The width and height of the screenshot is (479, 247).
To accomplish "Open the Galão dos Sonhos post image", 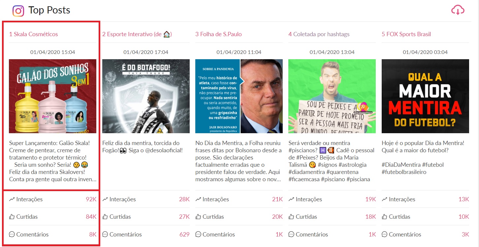I will click(x=53, y=96).
